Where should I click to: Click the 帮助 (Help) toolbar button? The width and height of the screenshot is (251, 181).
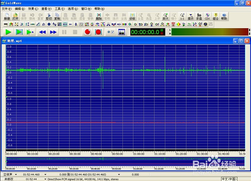tap(224, 17)
